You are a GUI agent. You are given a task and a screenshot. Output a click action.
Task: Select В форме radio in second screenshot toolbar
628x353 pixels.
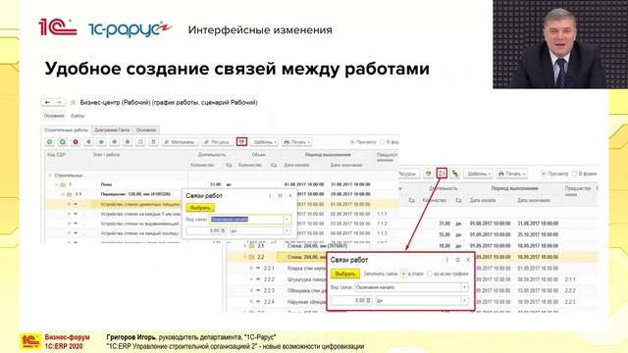point(574,174)
